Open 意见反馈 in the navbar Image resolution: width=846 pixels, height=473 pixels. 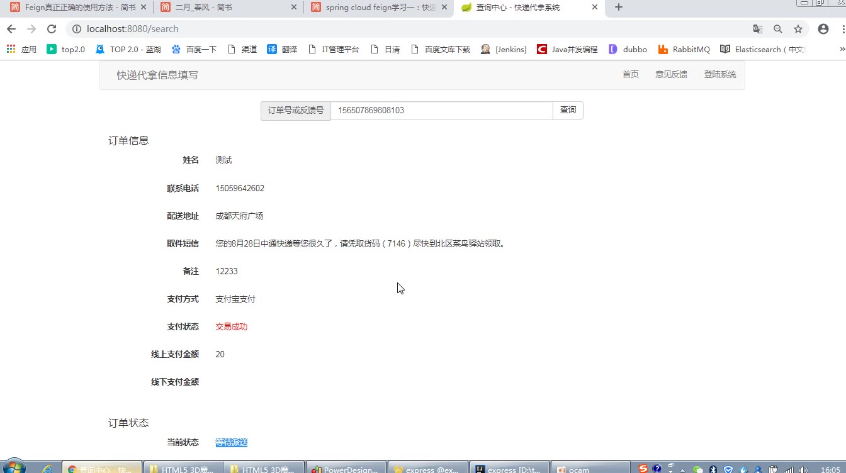(x=671, y=74)
